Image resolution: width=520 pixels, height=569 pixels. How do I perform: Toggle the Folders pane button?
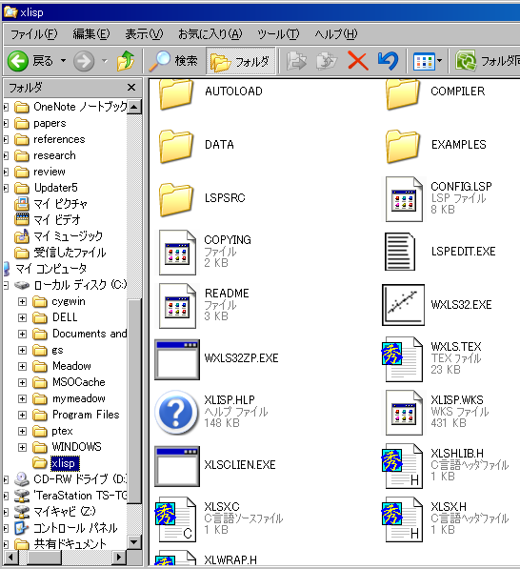pyautogui.click(x=240, y=61)
